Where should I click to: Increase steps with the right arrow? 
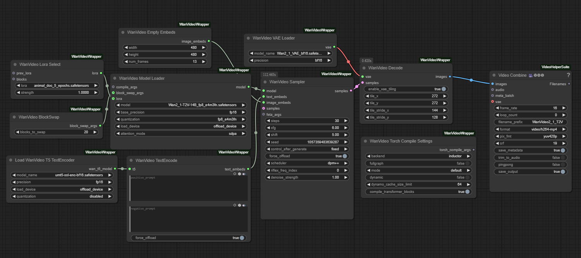(x=346, y=121)
